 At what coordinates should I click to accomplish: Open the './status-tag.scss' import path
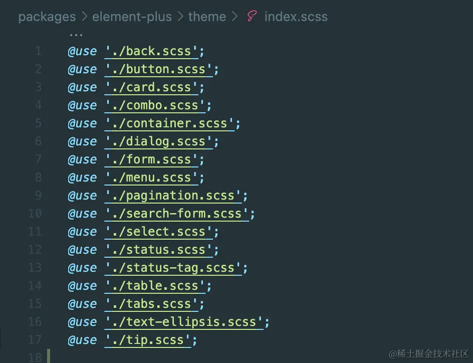click(173, 268)
